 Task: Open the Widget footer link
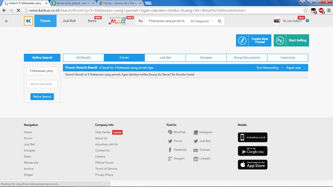28,175
